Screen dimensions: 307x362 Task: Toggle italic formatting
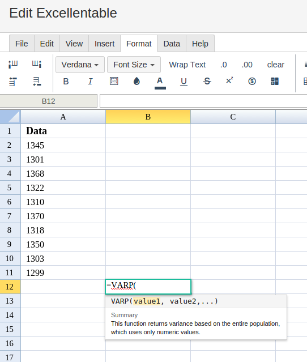(90, 81)
